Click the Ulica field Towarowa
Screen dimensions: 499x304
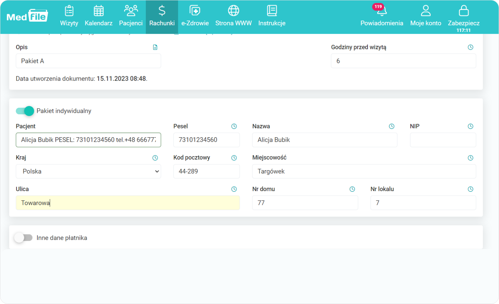(128, 203)
